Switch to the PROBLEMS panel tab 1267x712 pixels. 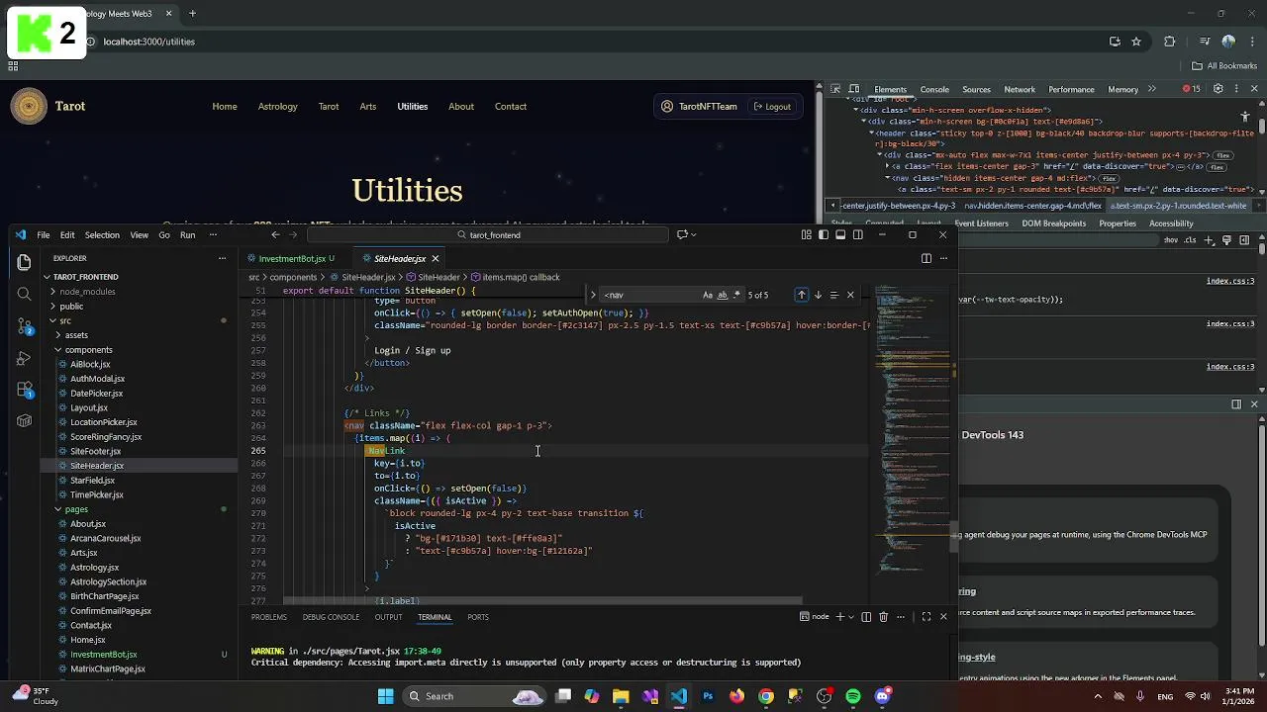(268, 617)
